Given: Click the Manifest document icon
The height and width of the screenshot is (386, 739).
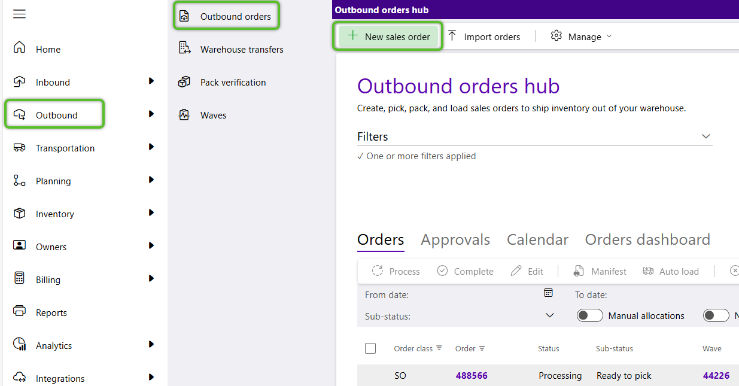Looking at the screenshot, I should (579, 270).
